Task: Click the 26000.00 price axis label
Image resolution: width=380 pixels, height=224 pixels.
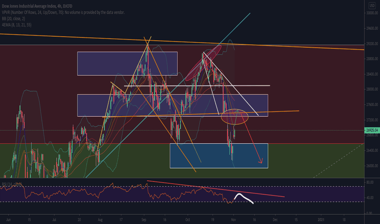Action: 372,166
